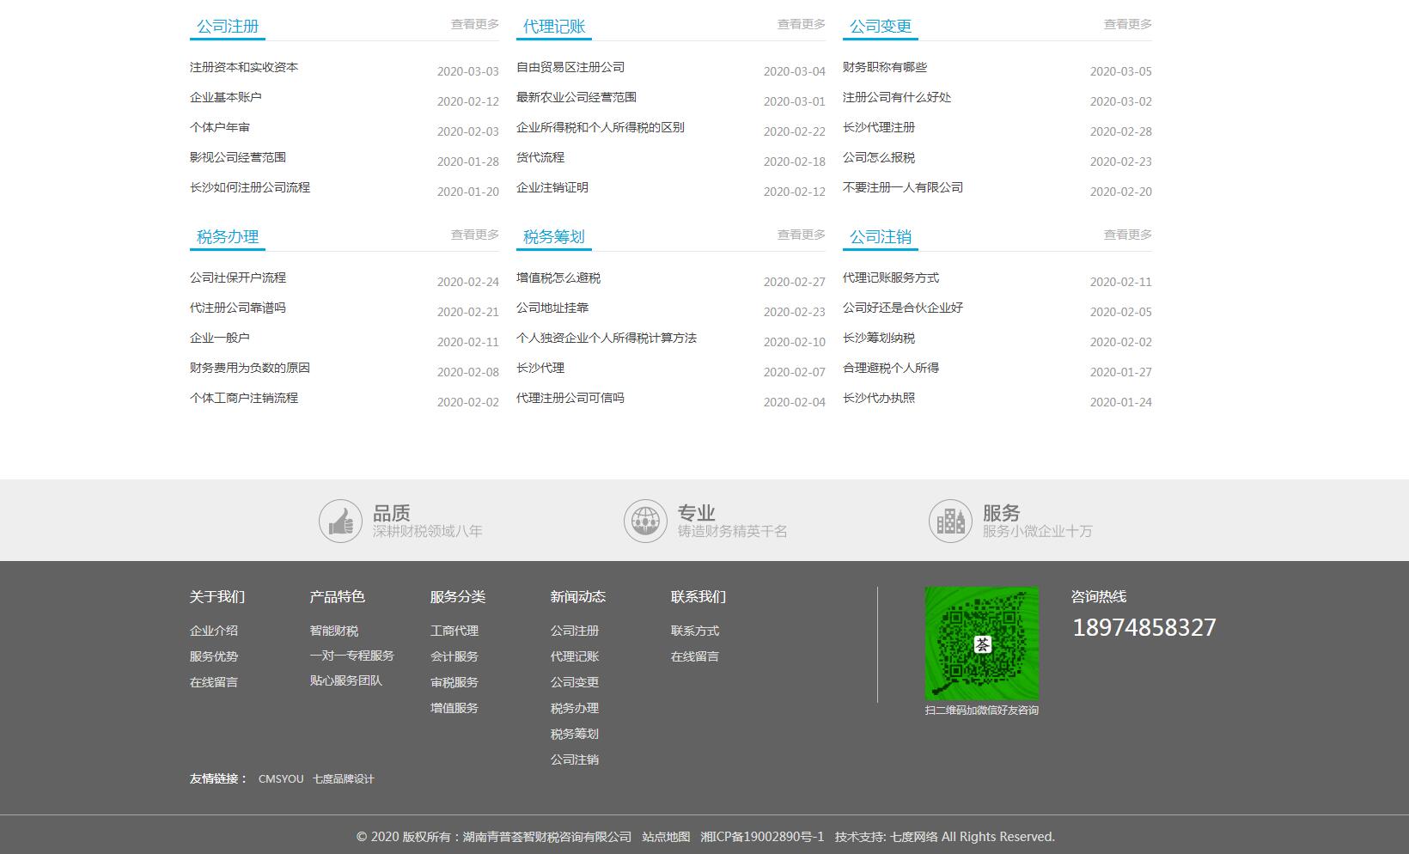Open 查看更多 for 公司变更 section

coord(1128,24)
